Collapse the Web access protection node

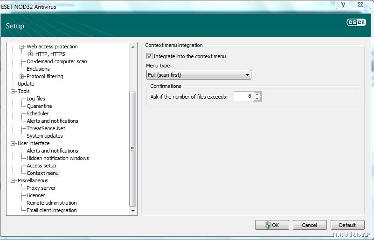click(22, 47)
